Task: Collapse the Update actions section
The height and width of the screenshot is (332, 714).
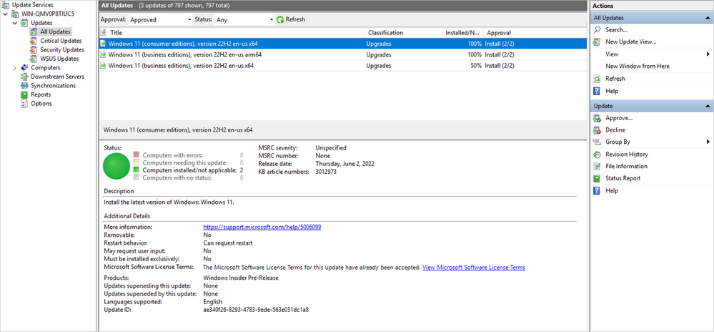Action: coord(707,106)
